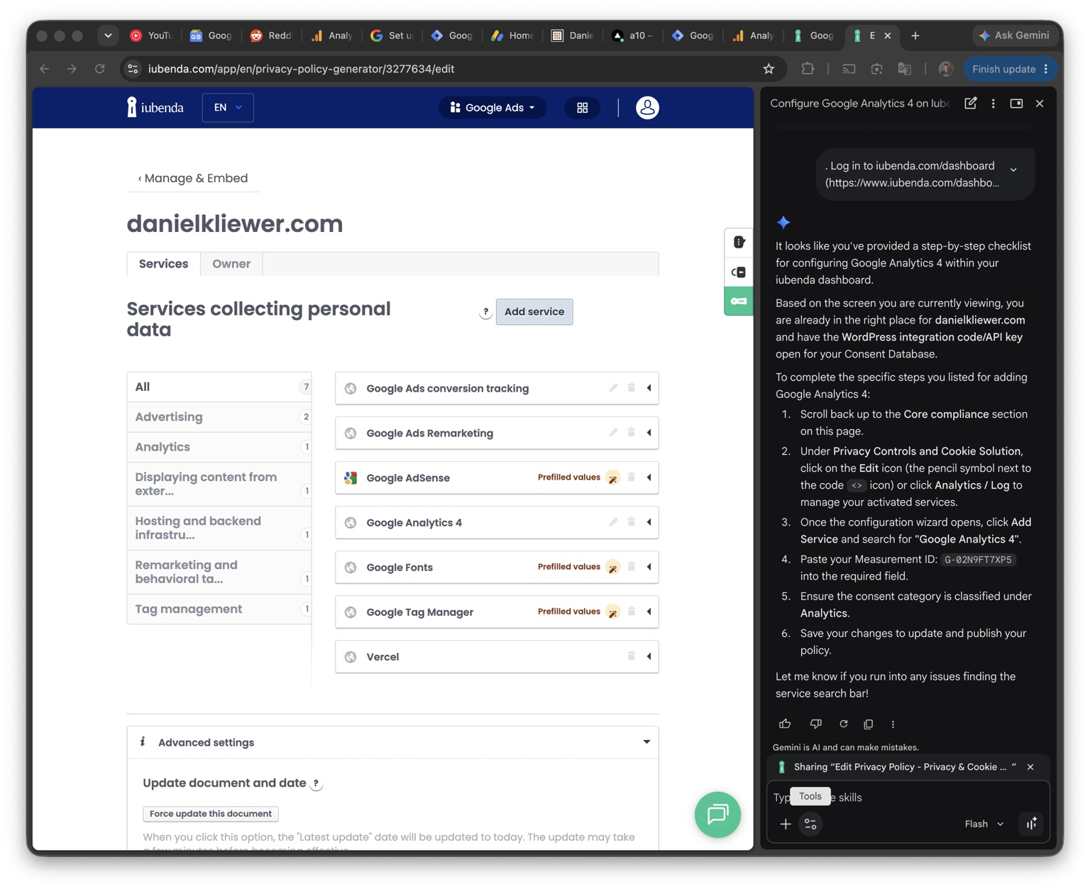This screenshot has width=1090, height=889.
Task: Switch to the Owner tab
Action: click(231, 264)
